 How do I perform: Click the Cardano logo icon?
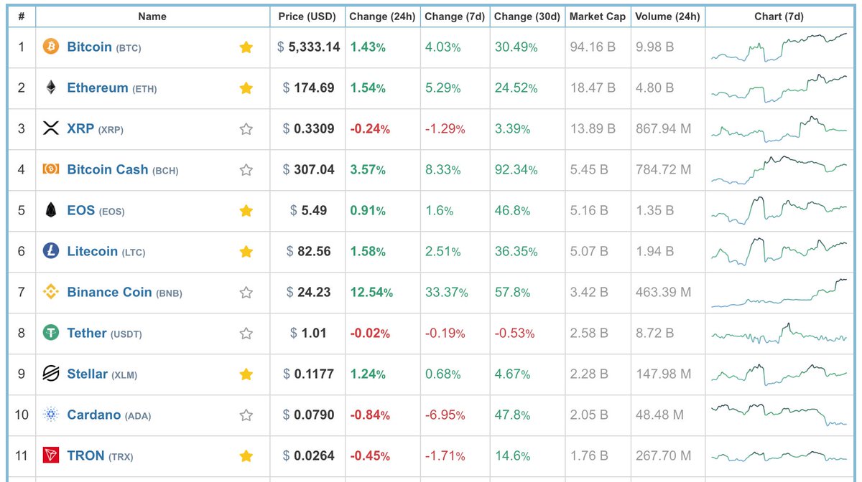[50, 415]
